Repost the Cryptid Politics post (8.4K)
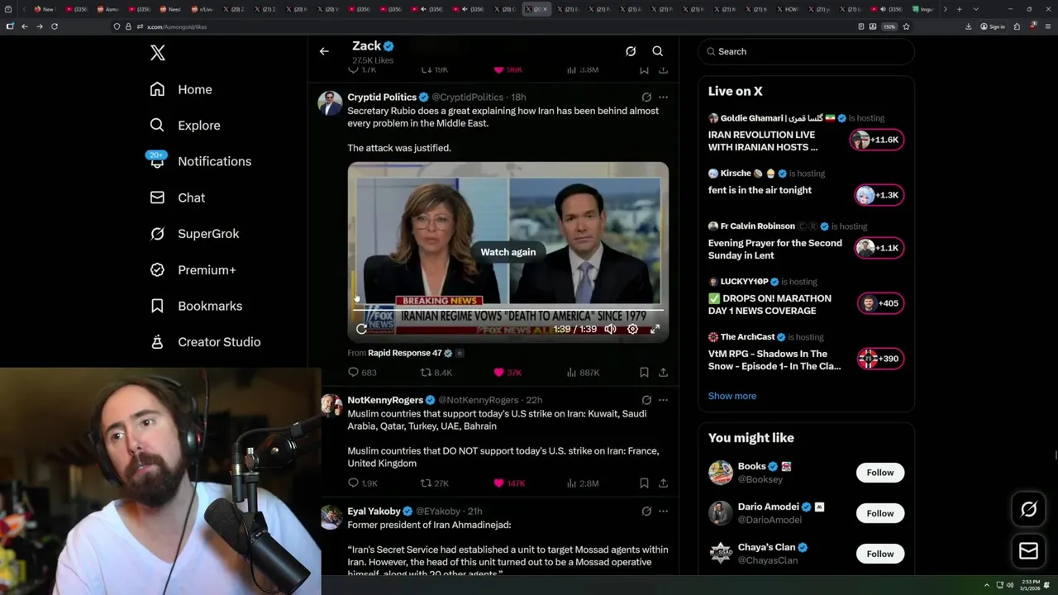Viewport: 1058px width, 595px height. point(436,373)
